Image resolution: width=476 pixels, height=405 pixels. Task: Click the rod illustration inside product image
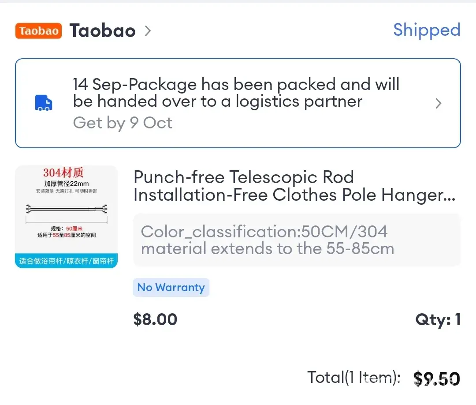coord(66,208)
